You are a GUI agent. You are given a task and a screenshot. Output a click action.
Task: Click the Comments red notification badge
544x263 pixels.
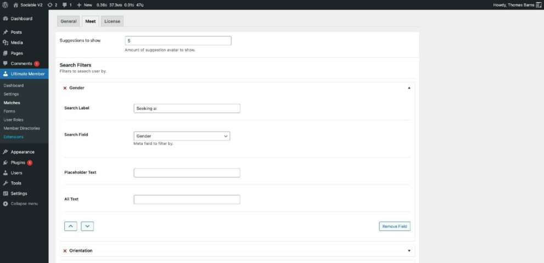(x=37, y=64)
